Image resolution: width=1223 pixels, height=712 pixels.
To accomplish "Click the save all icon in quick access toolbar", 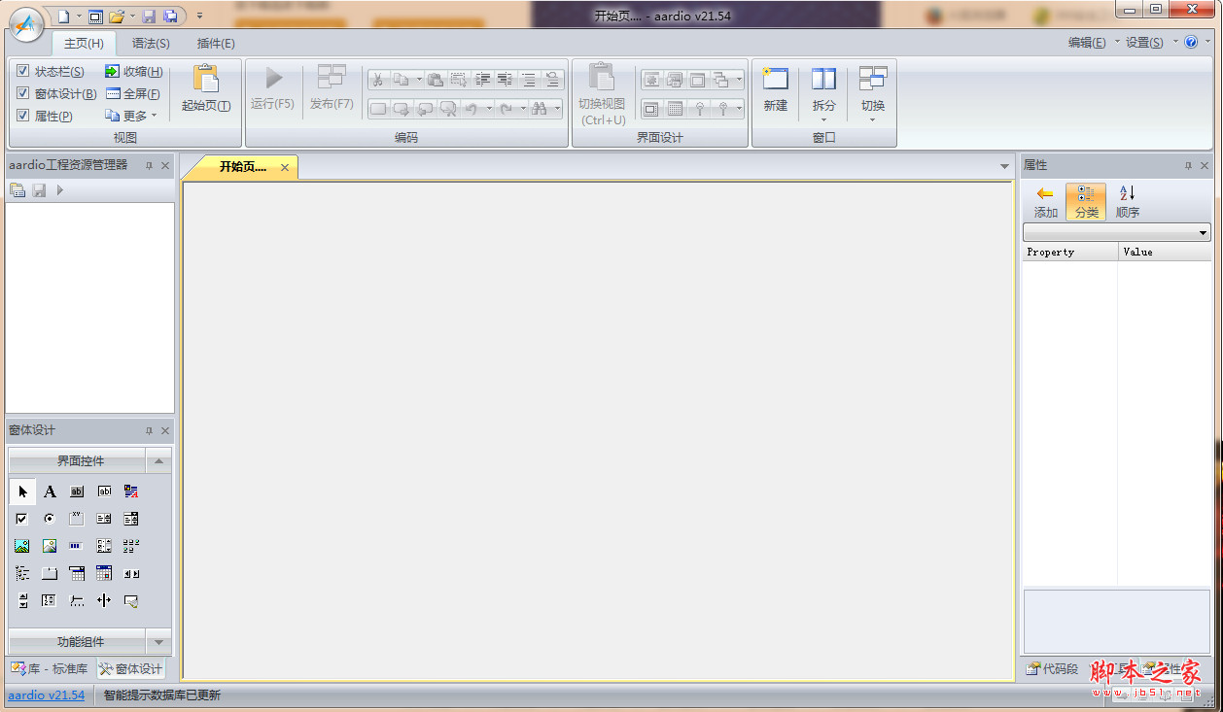I will [171, 16].
